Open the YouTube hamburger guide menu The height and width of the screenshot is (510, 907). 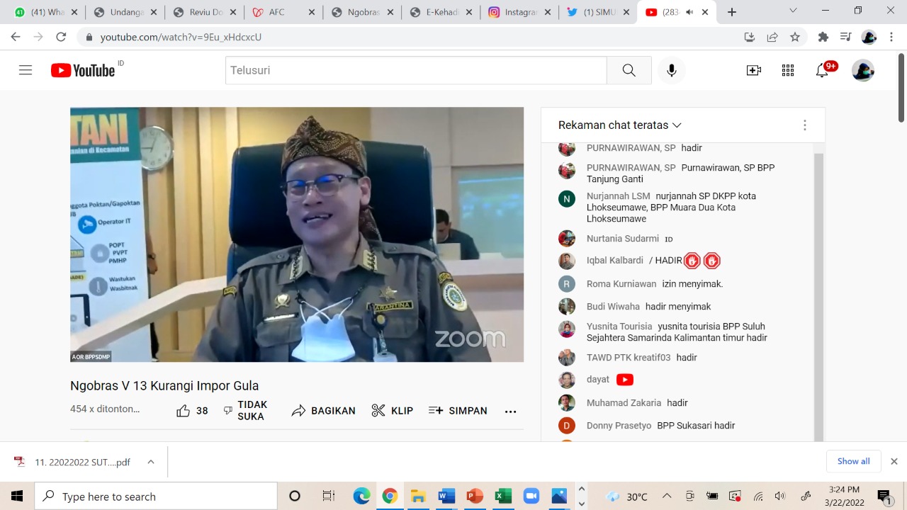(x=26, y=70)
